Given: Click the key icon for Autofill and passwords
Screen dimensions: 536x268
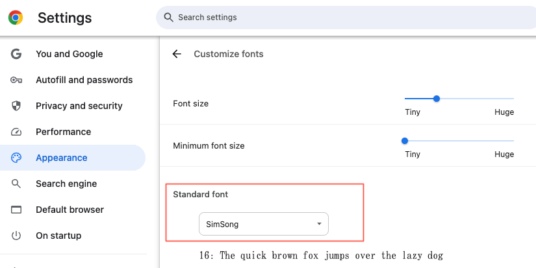Looking at the screenshot, I should (x=16, y=80).
